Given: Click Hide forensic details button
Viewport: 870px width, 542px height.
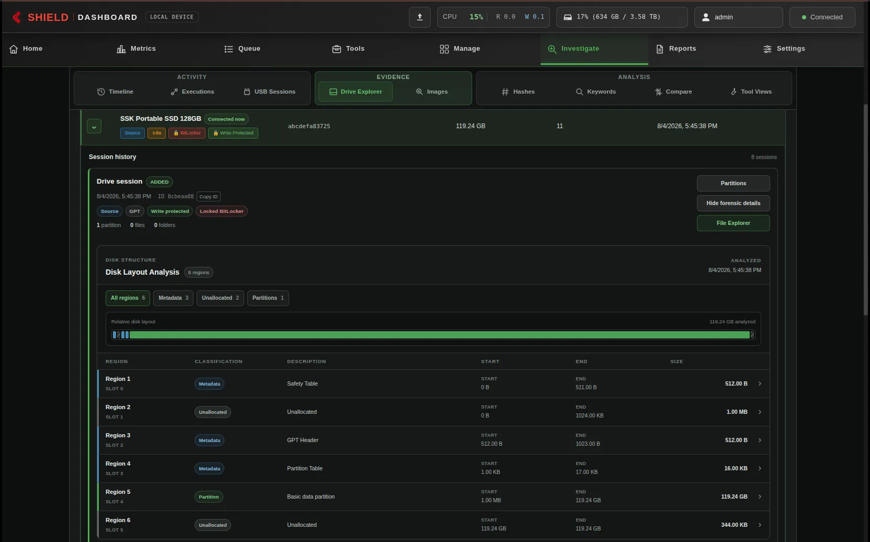Looking at the screenshot, I should click(733, 203).
